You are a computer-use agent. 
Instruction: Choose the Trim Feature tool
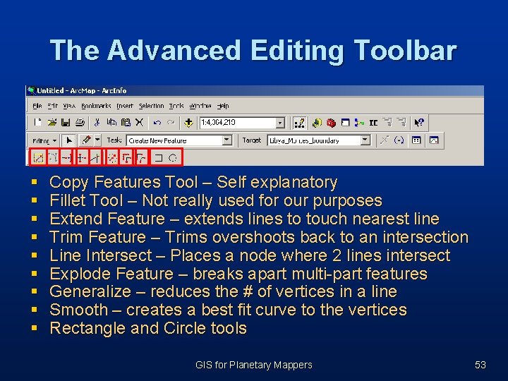(x=82, y=158)
